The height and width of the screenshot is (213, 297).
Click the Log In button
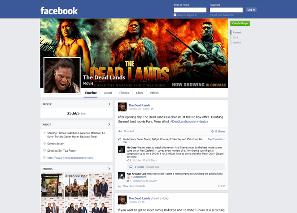point(251,10)
